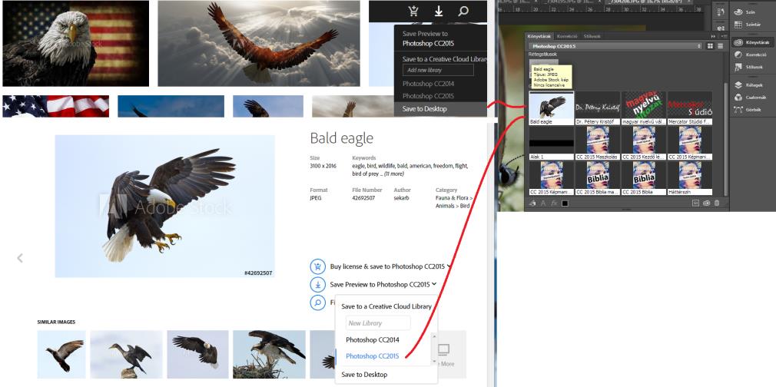Go to previous image with left arrow
776x387 pixels.
pos(20,258)
